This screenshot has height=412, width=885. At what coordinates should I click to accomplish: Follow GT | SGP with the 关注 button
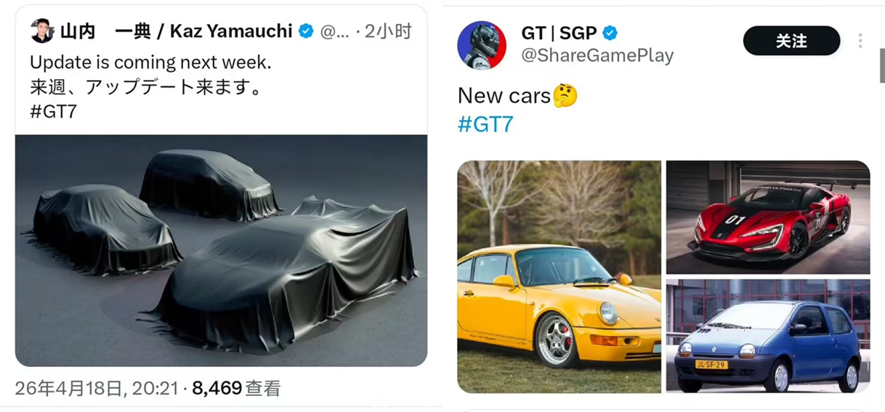(x=791, y=41)
